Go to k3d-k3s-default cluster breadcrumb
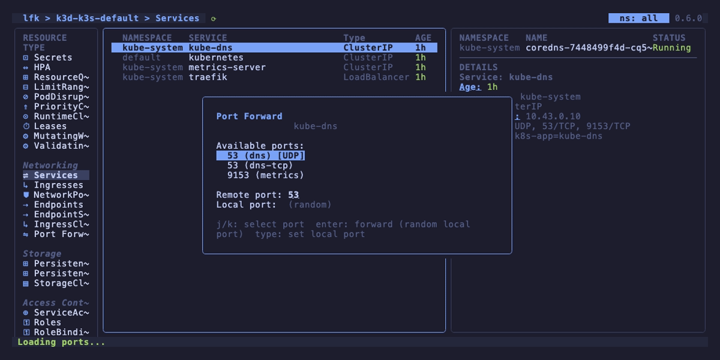This screenshot has height=360, width=720. click(x=97, y=18)
